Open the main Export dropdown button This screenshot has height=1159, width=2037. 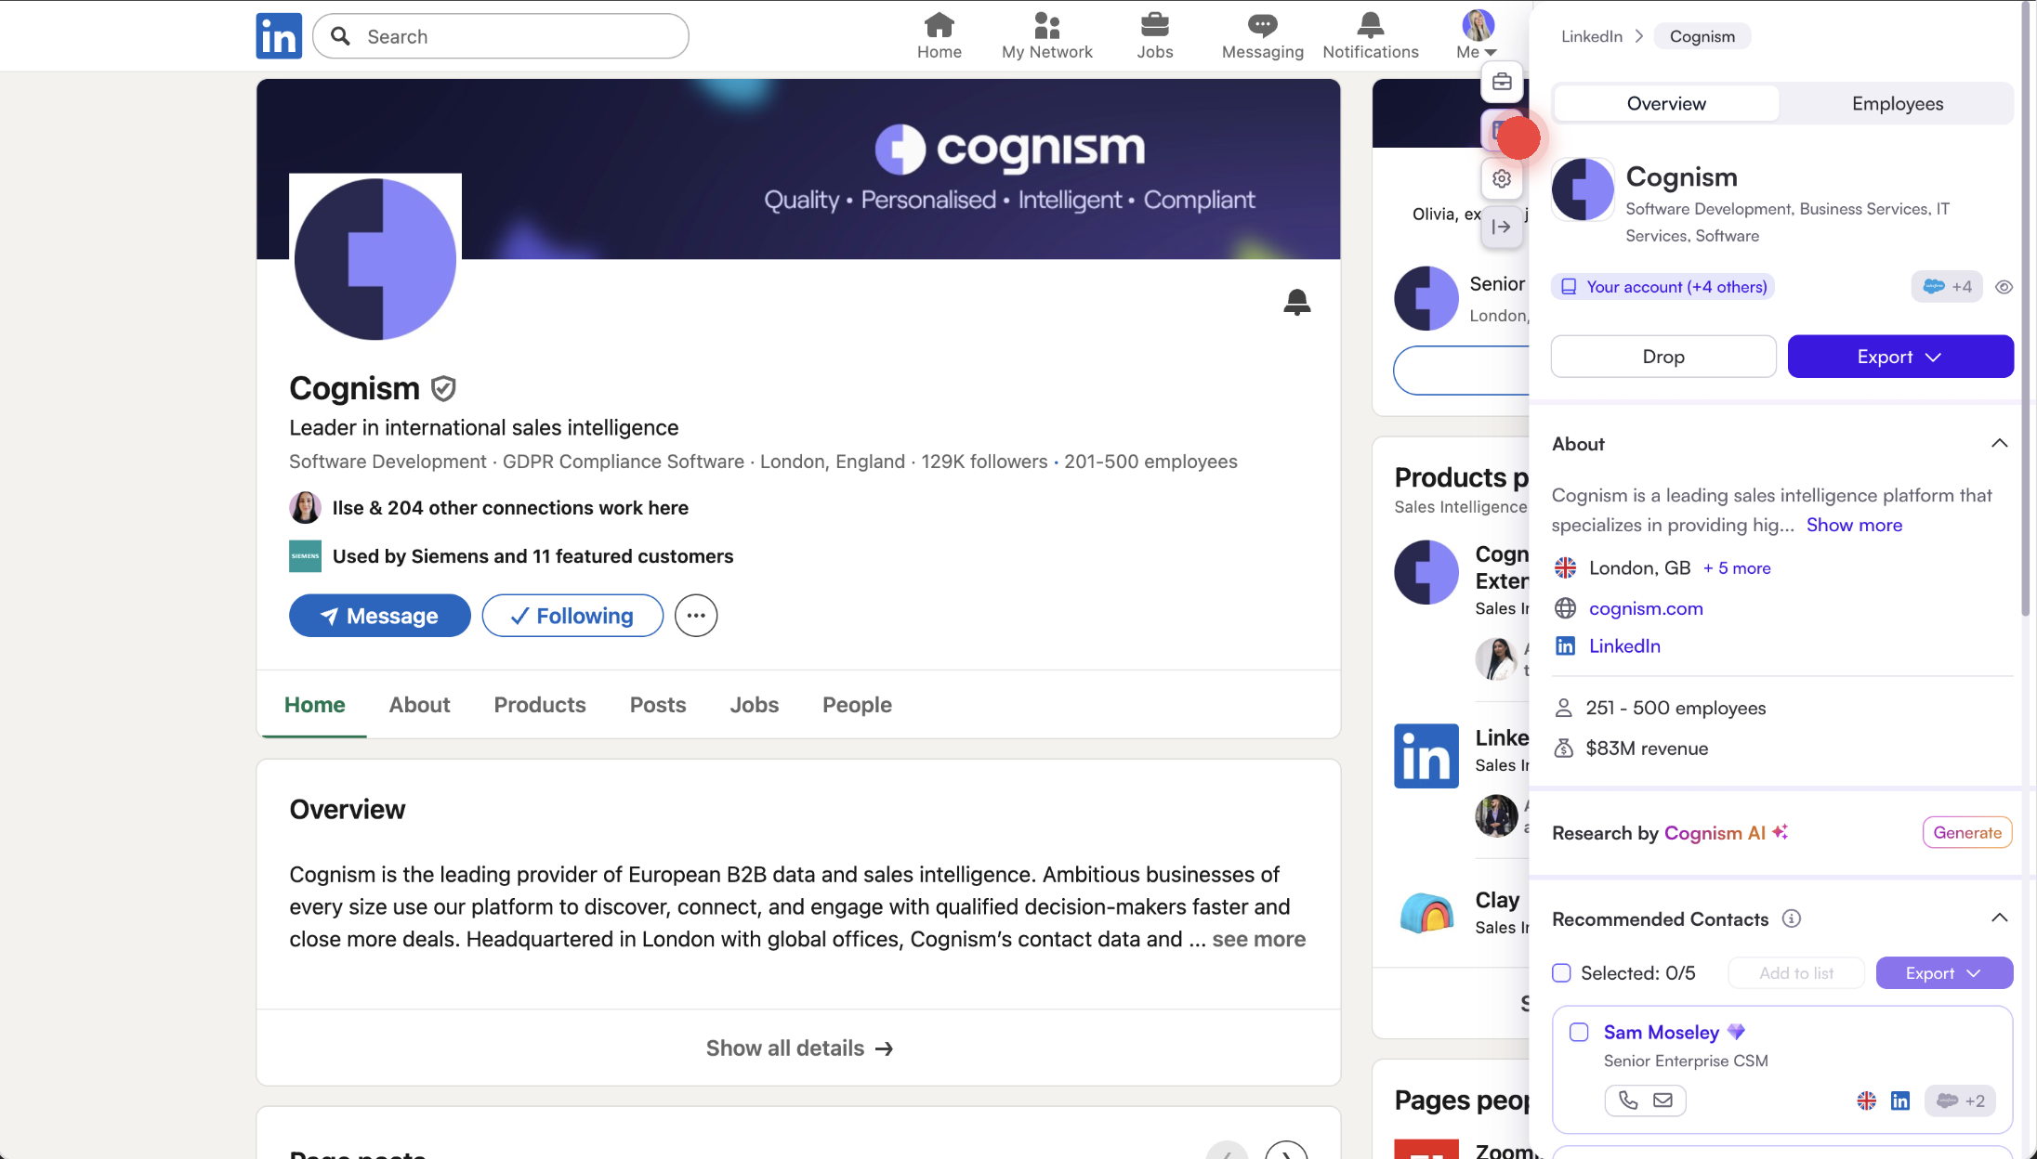(x=1899, y=357)
